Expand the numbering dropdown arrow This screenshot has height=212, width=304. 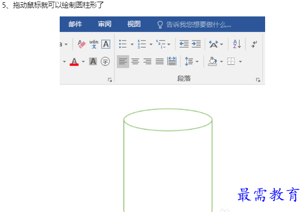click(x=151, y=44)
